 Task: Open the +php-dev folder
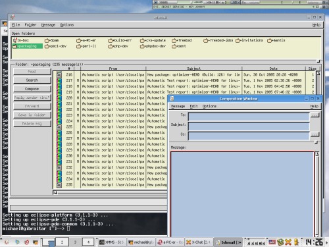[x=118, y=46]
